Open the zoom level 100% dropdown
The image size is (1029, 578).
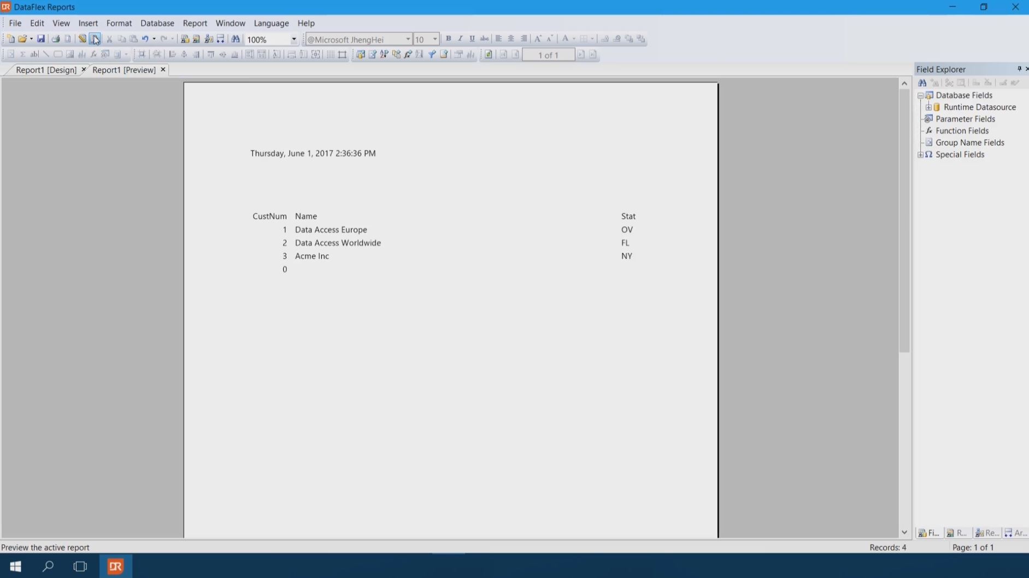pos(293,39)
